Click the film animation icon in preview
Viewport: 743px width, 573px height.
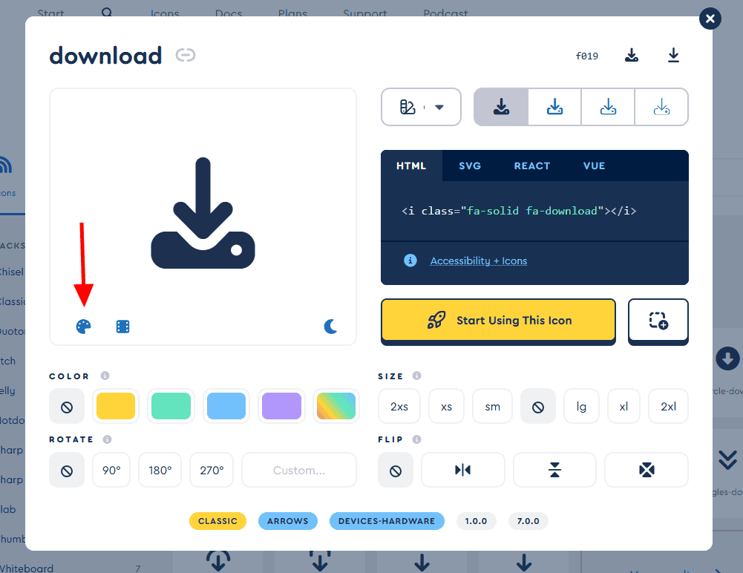tap(123, 327)
